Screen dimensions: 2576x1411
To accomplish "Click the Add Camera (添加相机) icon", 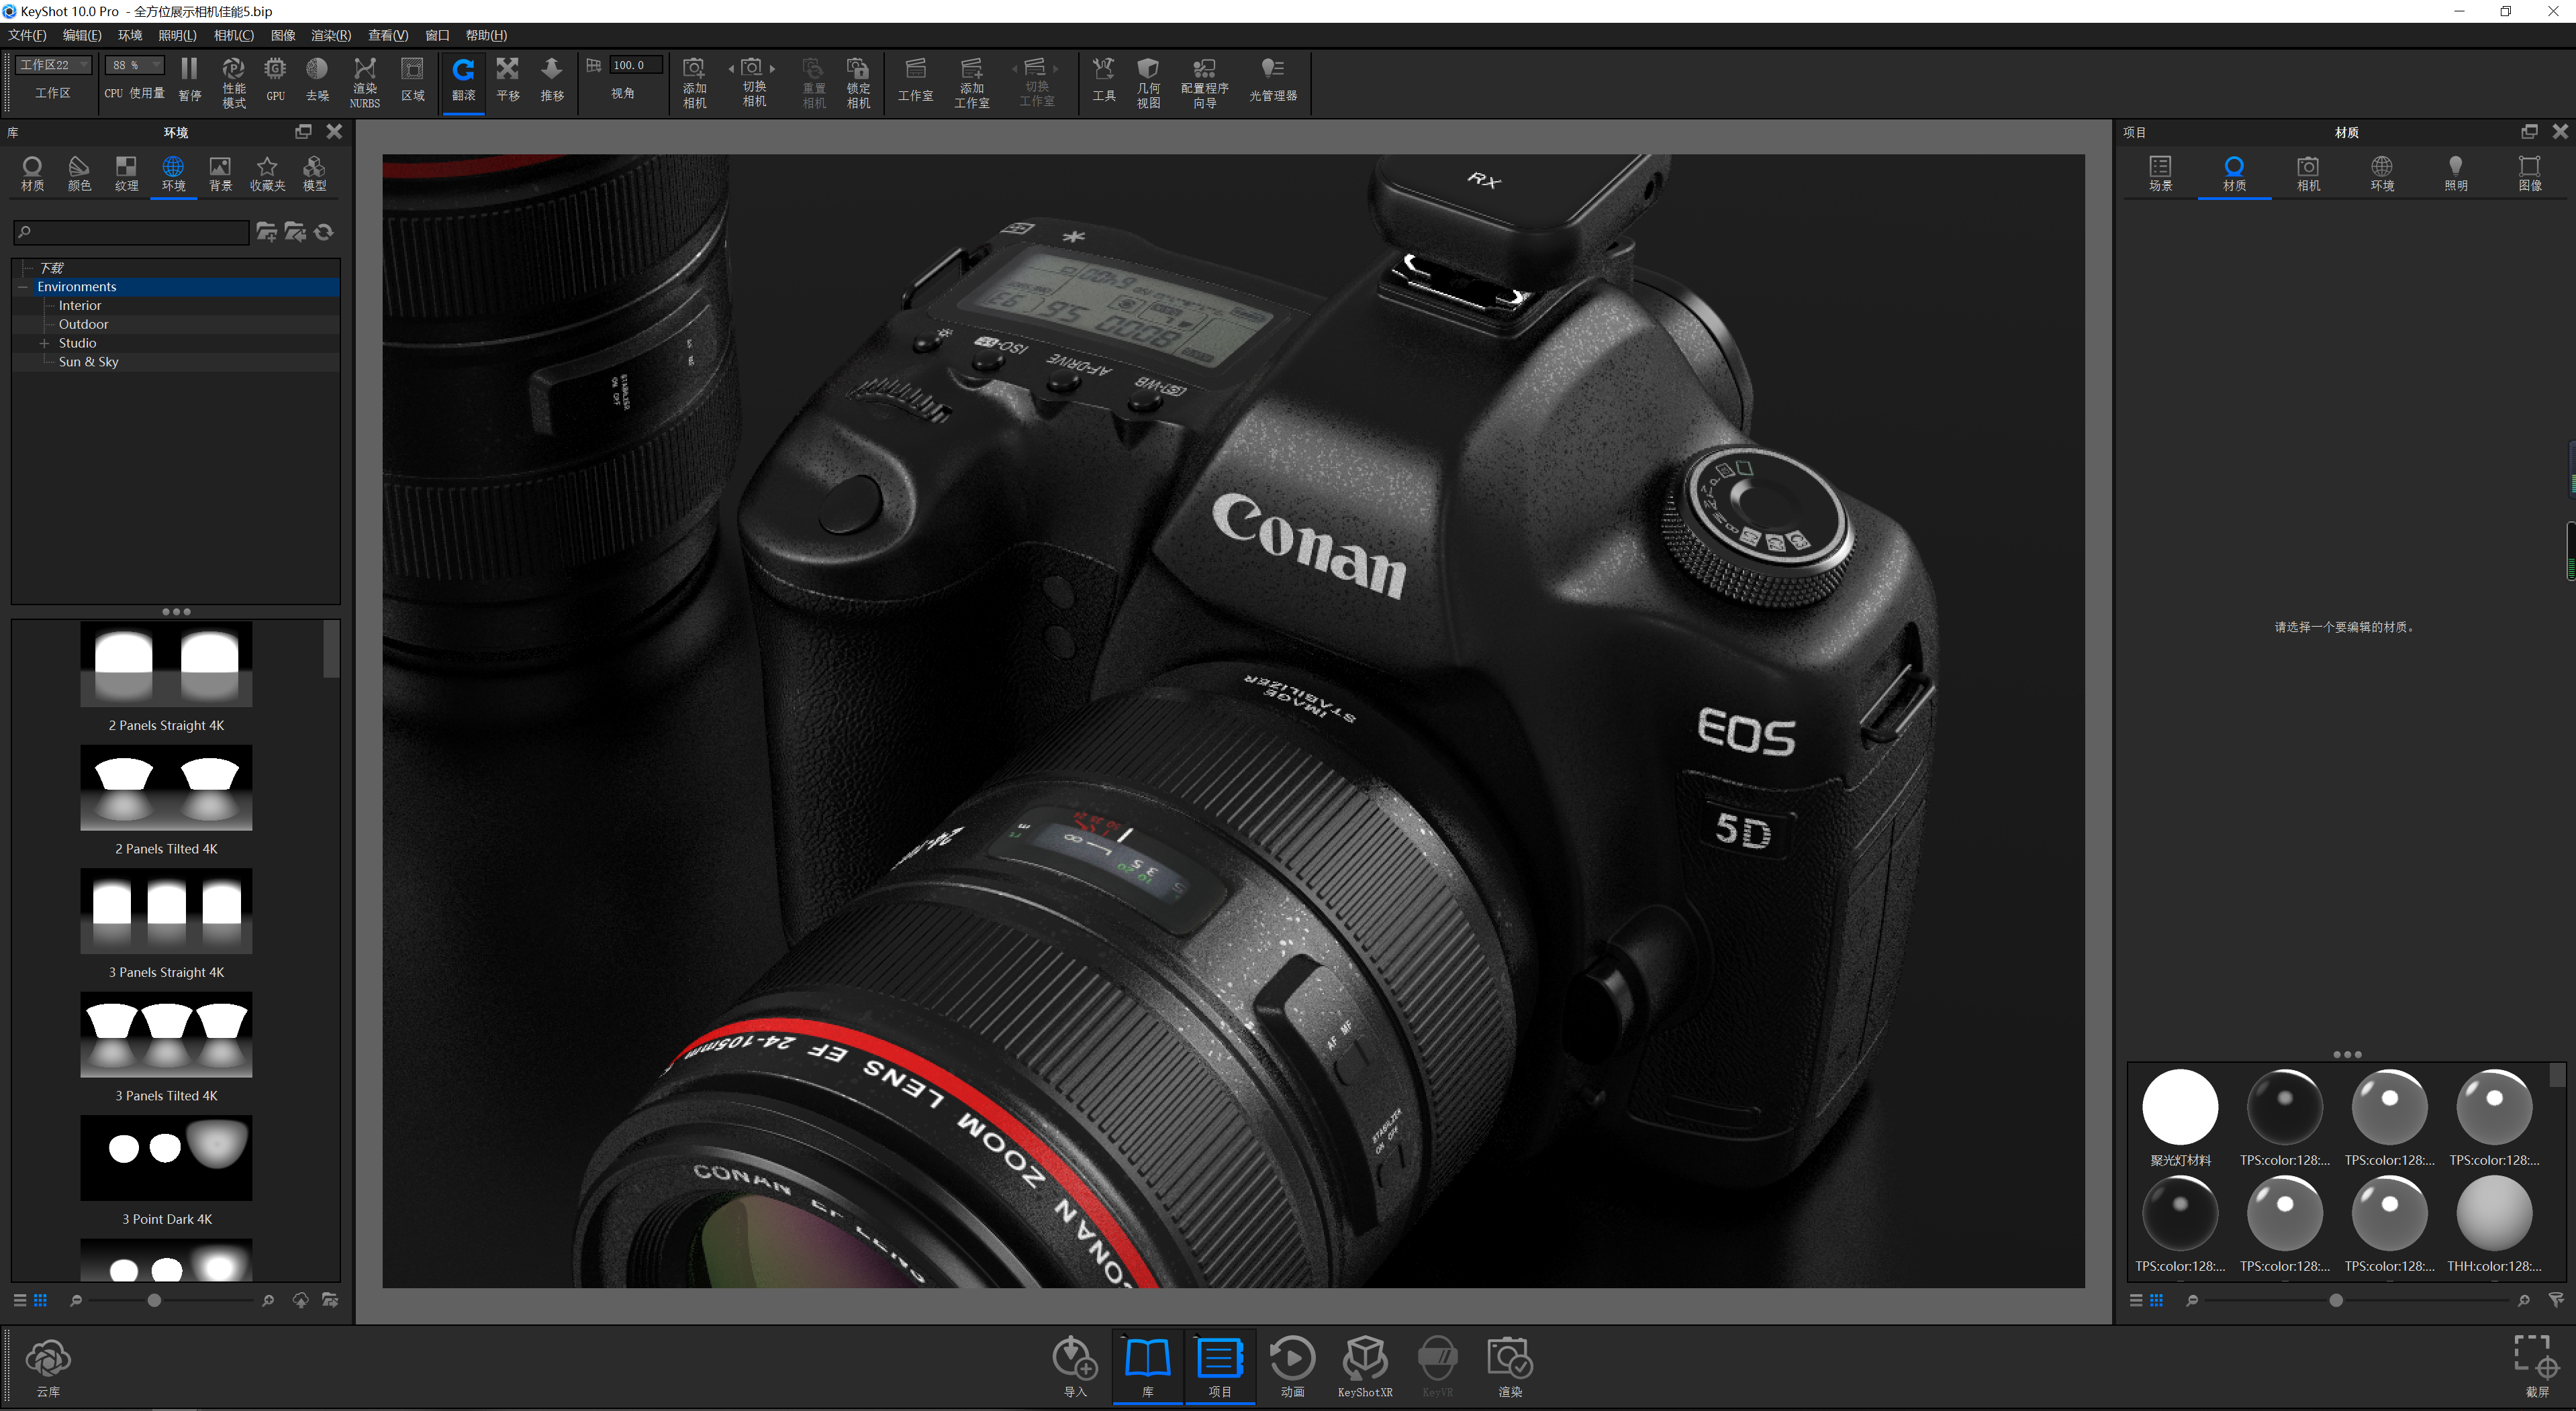I will pyautogui.click(x=694, y=82).
